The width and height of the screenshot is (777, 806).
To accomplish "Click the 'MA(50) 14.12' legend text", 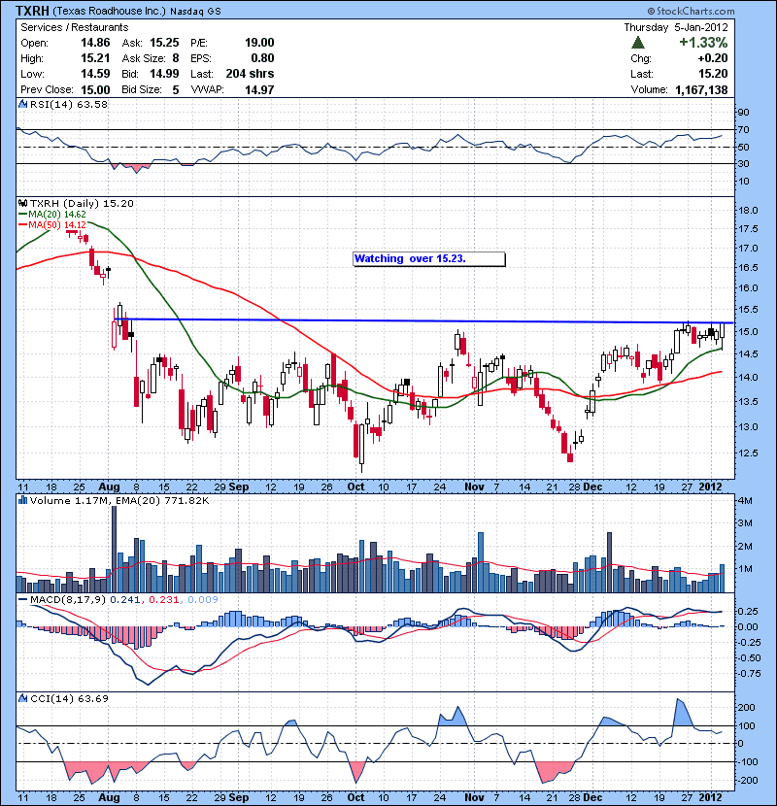I will coord(57,225).
